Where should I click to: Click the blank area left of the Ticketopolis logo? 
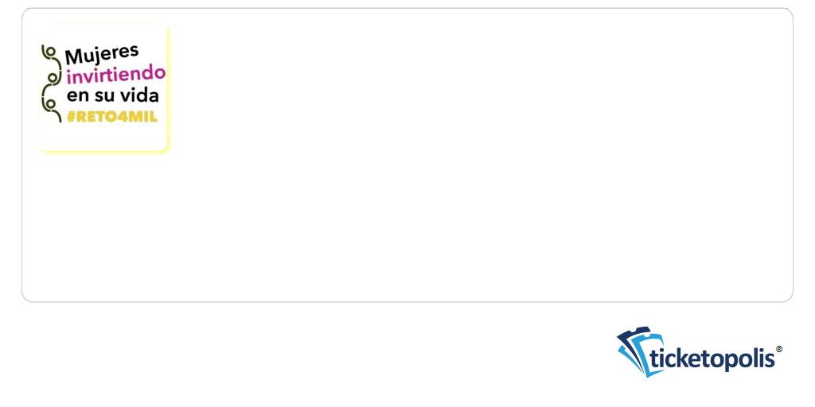(x=312, y=353)
